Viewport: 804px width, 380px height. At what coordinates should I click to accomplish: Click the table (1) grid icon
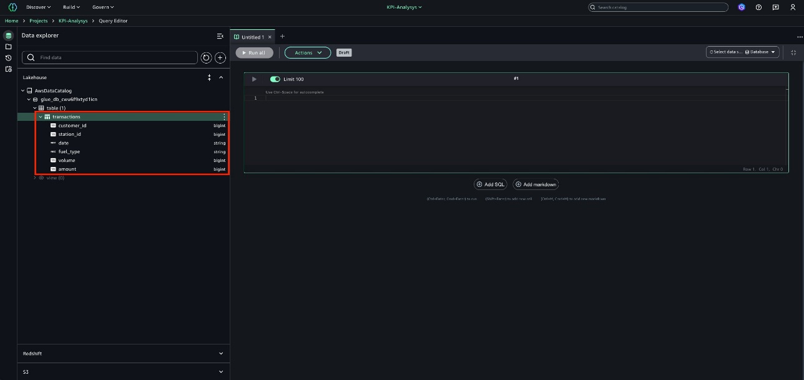[42, 108]
